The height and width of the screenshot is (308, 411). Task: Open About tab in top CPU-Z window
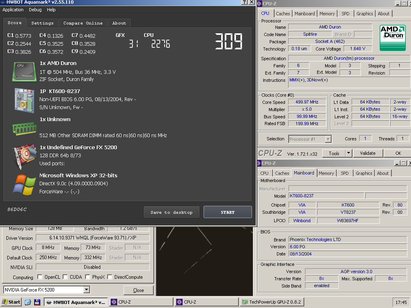[383, 14]
